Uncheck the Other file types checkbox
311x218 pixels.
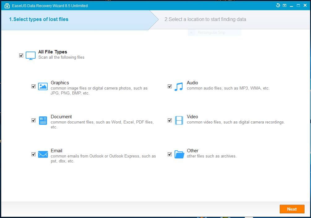coord(170,154)
